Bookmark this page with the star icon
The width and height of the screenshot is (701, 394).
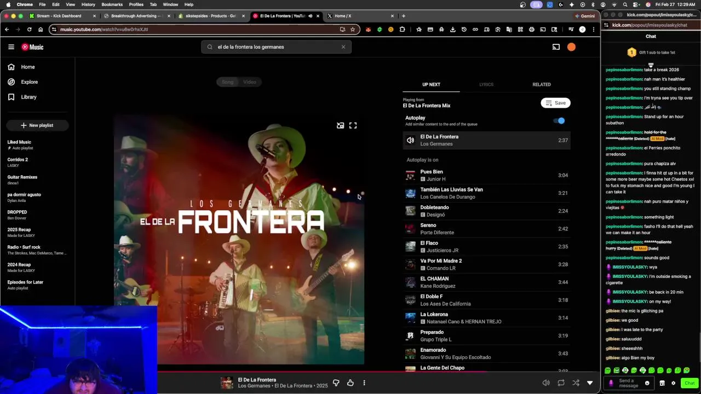353,30
